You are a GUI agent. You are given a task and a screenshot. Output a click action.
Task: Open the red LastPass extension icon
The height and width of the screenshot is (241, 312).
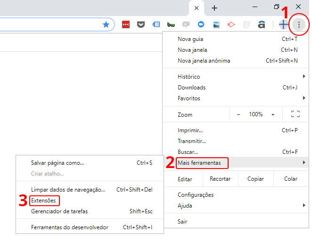click(126, 24)
